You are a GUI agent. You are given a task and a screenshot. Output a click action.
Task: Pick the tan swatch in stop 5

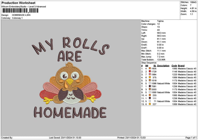tap(150, 80)
